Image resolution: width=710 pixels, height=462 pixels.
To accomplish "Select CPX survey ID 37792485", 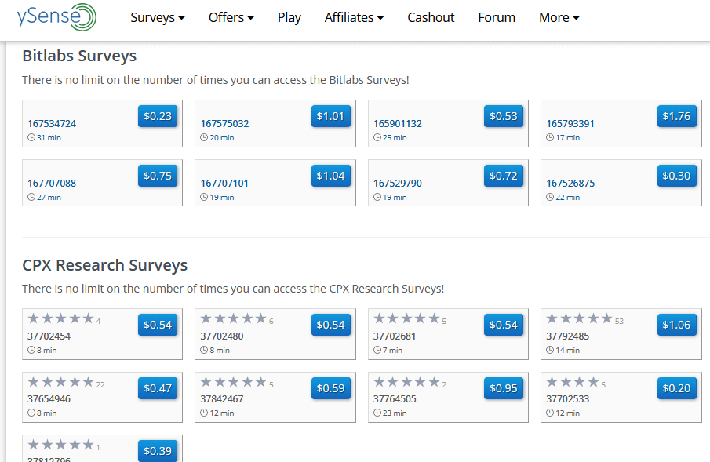I will tap(568, 336).
